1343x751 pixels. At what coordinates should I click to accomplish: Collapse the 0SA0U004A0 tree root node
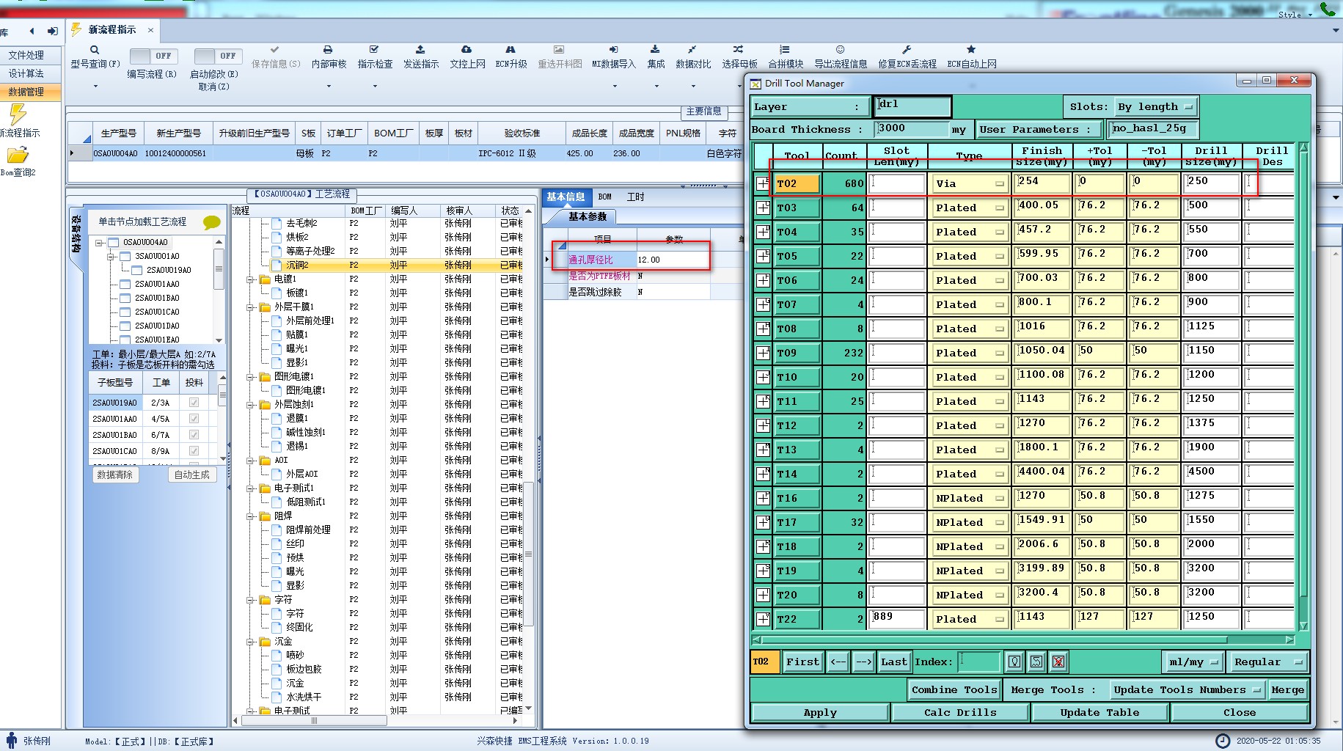[99, 242]
